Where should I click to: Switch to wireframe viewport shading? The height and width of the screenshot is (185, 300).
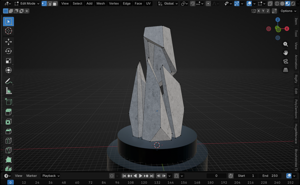(x=277, y=3)
